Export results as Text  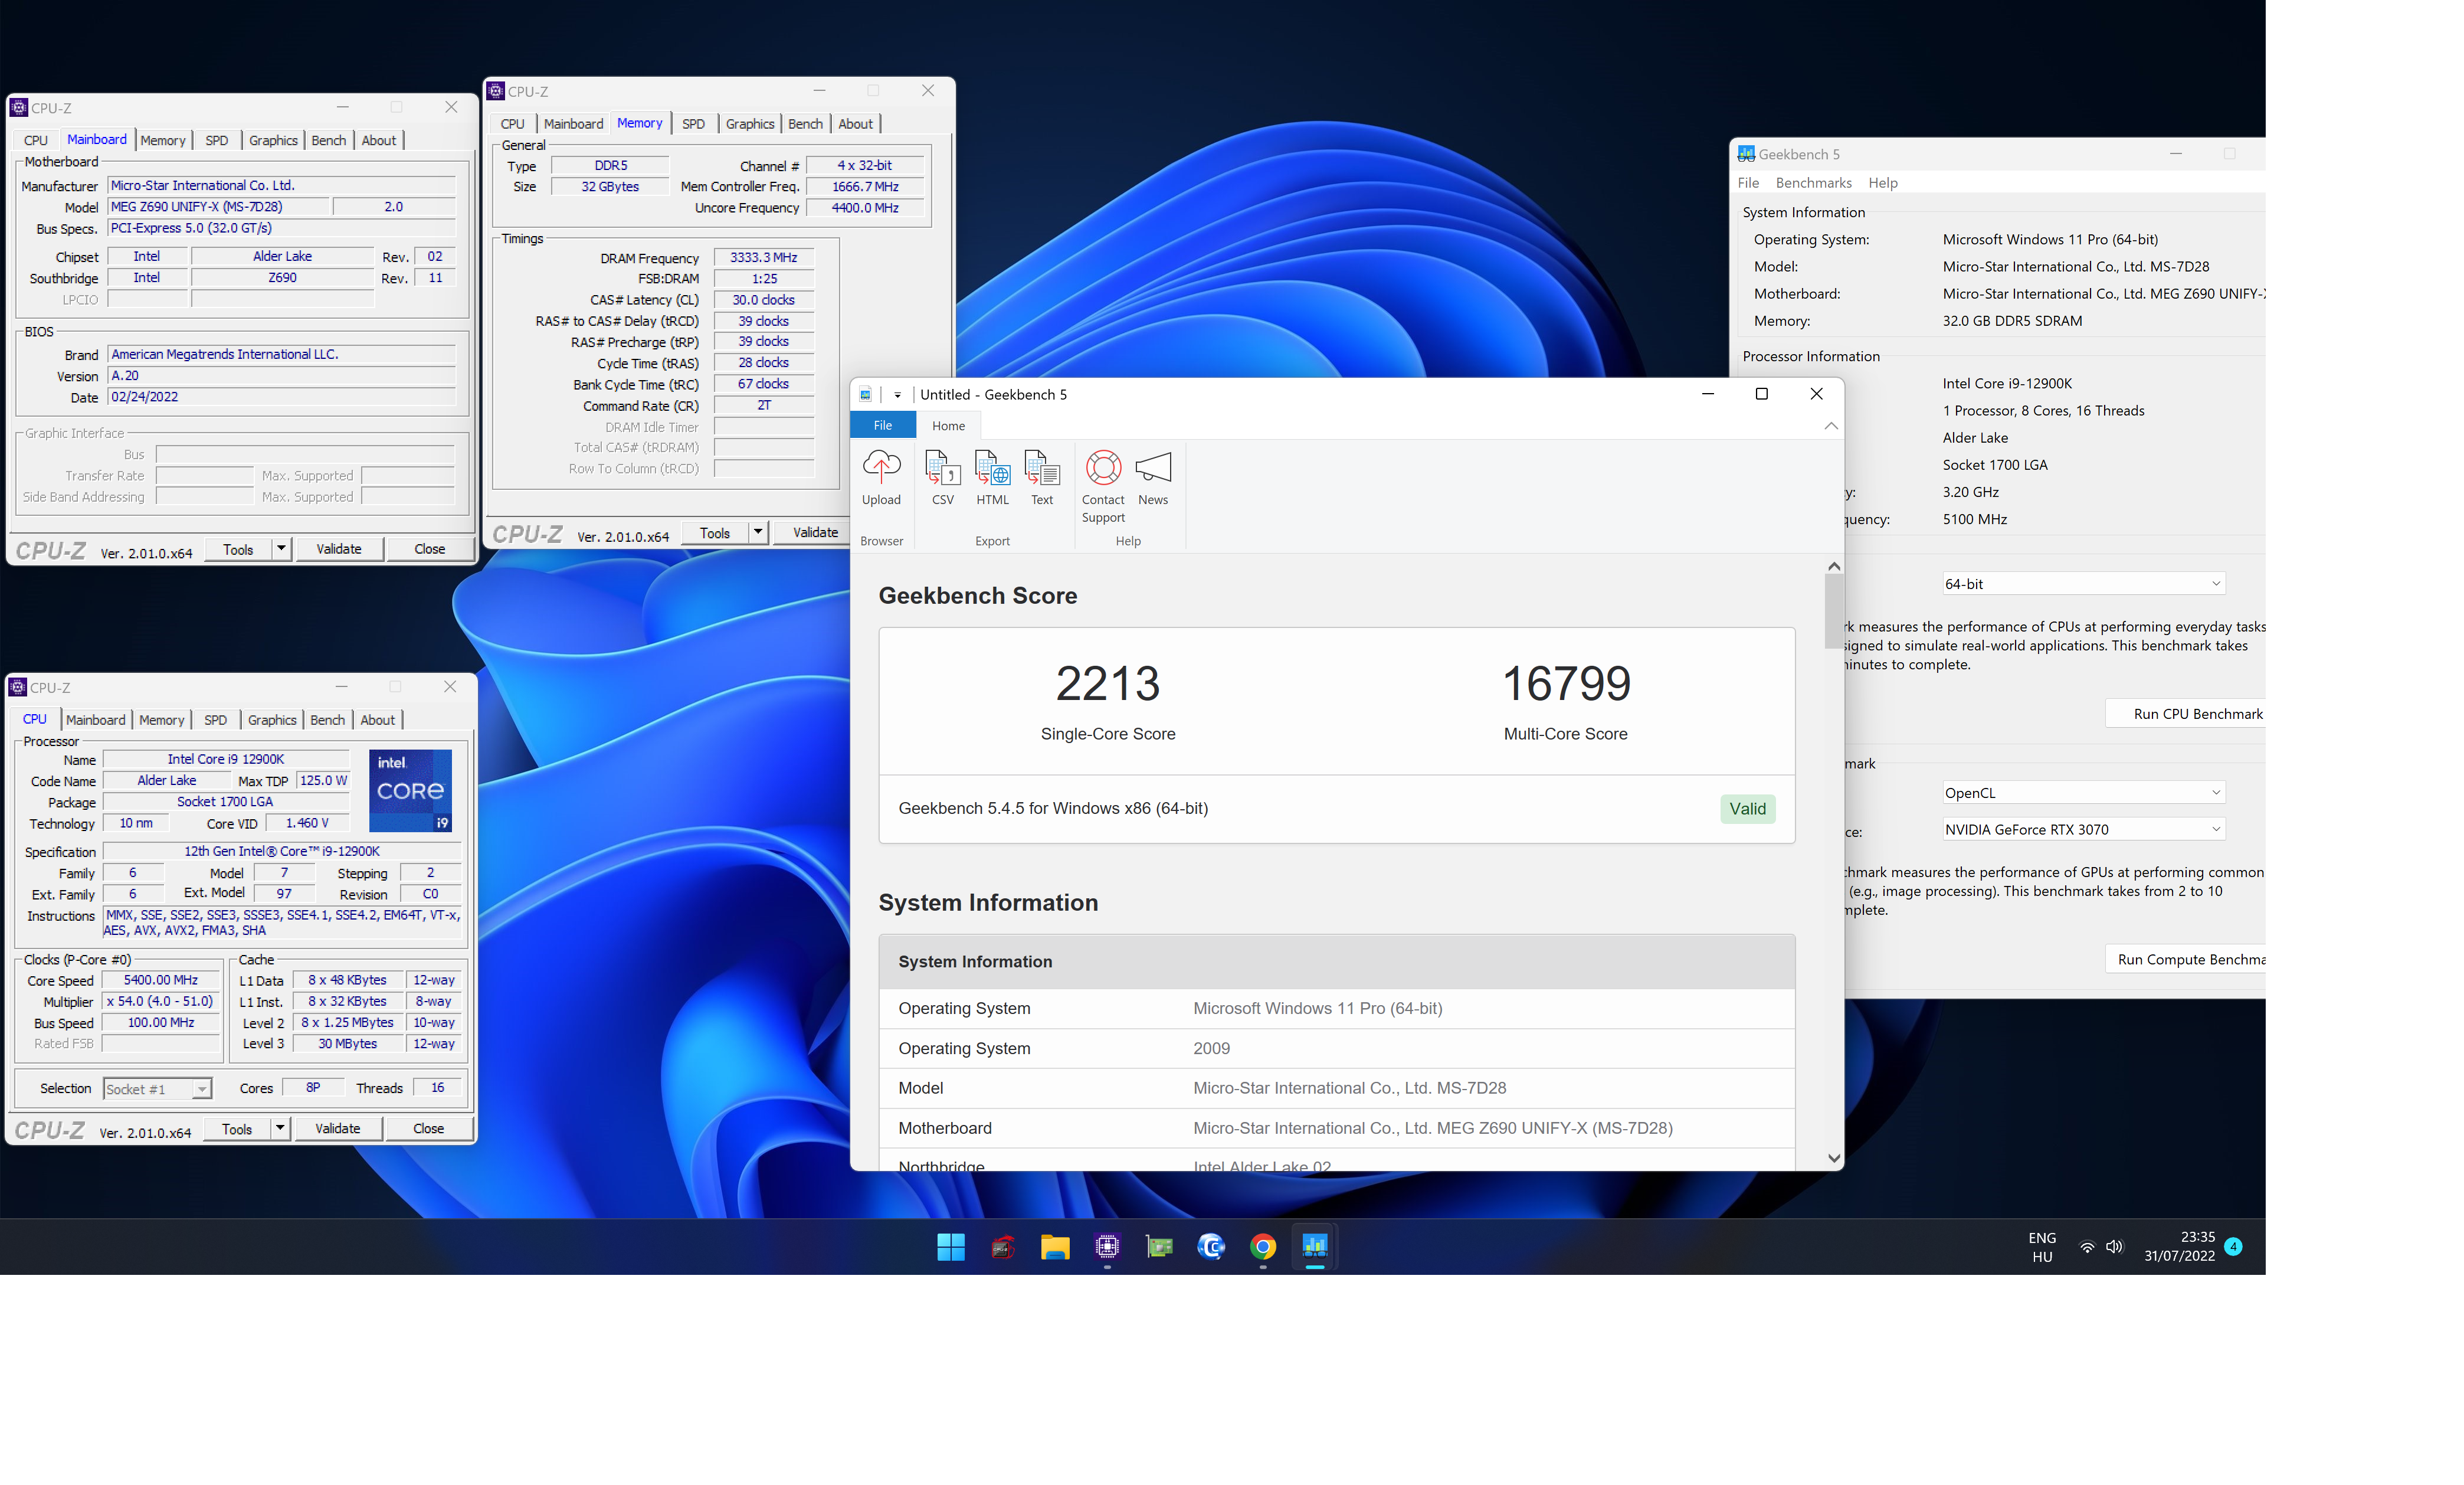tap(1042, 478)
